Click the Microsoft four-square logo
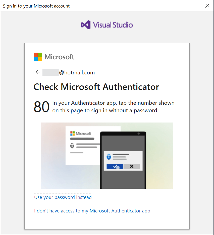Viewport: 214px width, 235px height. point(38,57)
